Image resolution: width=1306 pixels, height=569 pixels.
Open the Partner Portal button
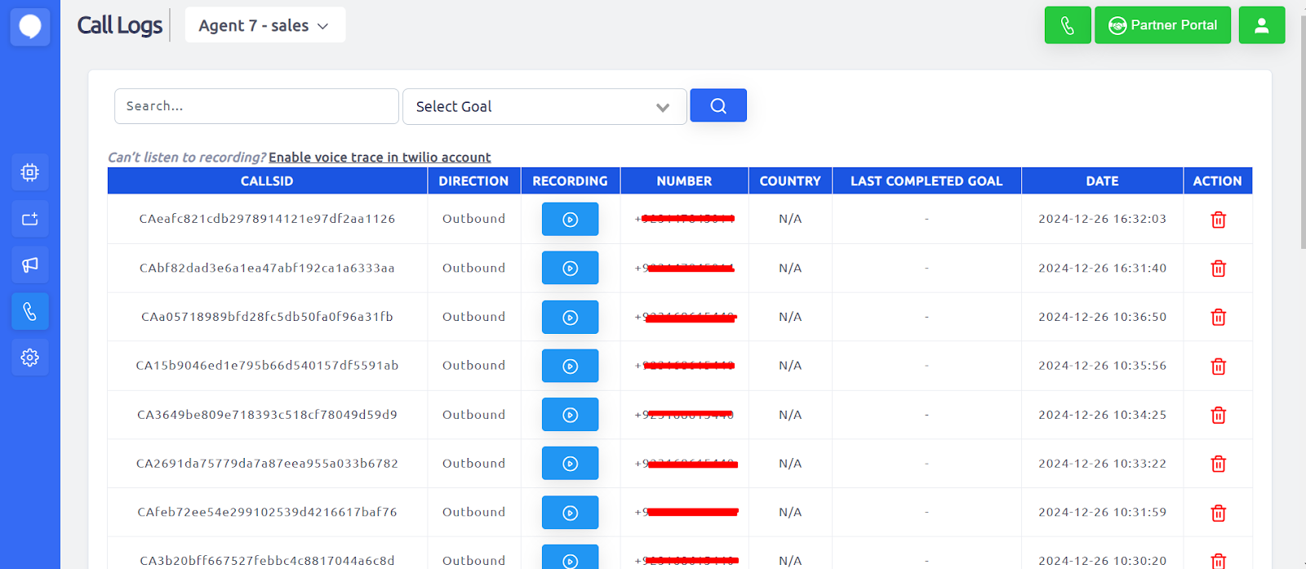(x=1162, y=25)
